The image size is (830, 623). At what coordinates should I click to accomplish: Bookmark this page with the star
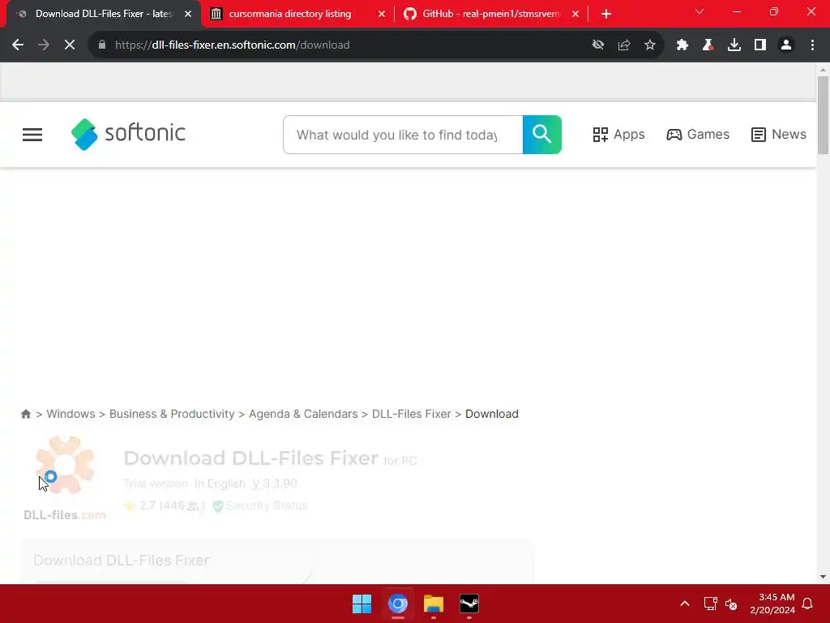click(x=650, y=45)
